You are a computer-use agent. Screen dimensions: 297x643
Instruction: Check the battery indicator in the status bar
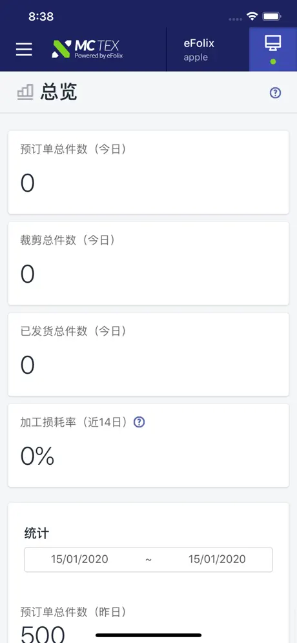coord(272,16)
